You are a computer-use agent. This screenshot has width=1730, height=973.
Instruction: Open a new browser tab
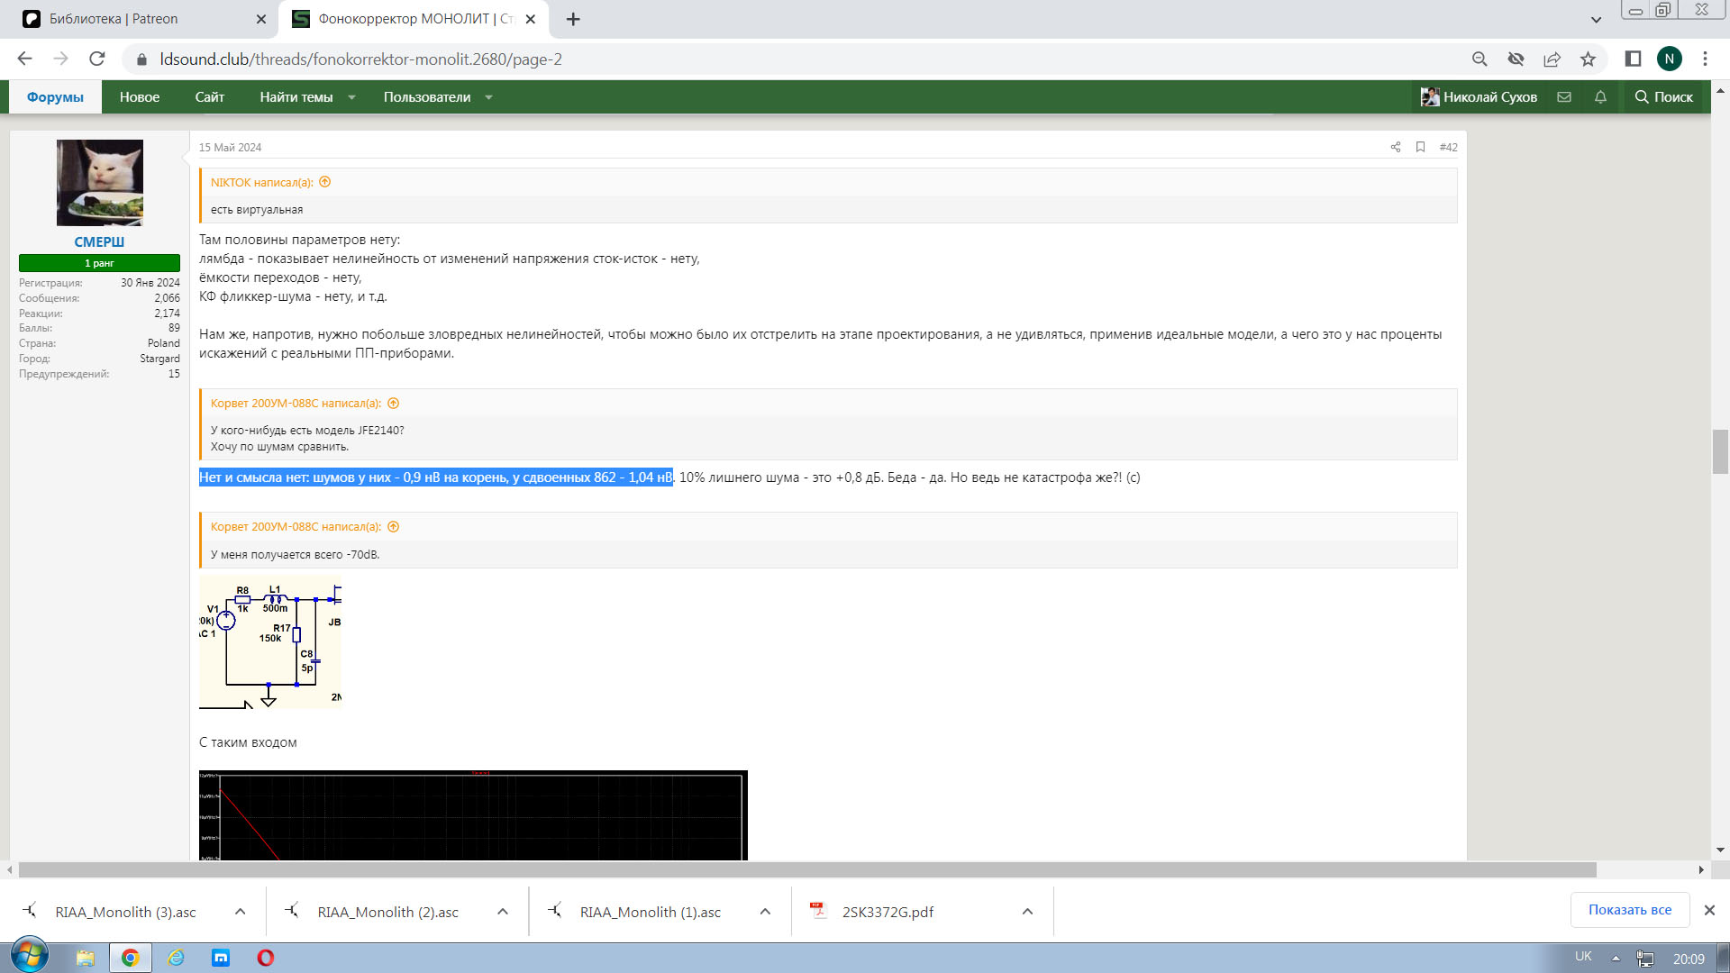click(x=573, y=19)
